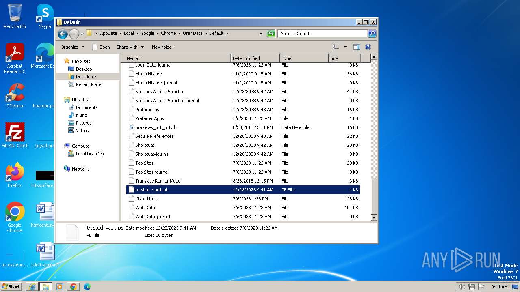Create a New folder
This screenshot has height=292, width=520.
click(x=162, y=47)
